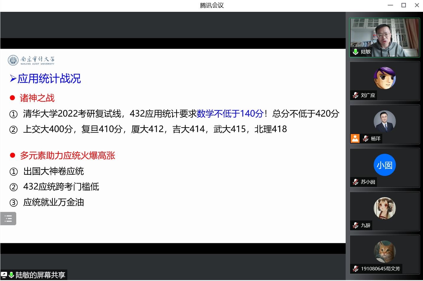The image size is (423, 281).
Task: Click 陆敏's active green microphone icon
Action: [356, 52]
